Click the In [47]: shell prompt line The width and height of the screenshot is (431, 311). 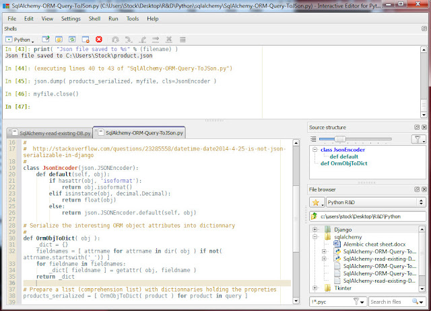18,106
